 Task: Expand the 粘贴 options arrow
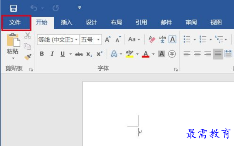pyautogui.click(x=13, y=58)
